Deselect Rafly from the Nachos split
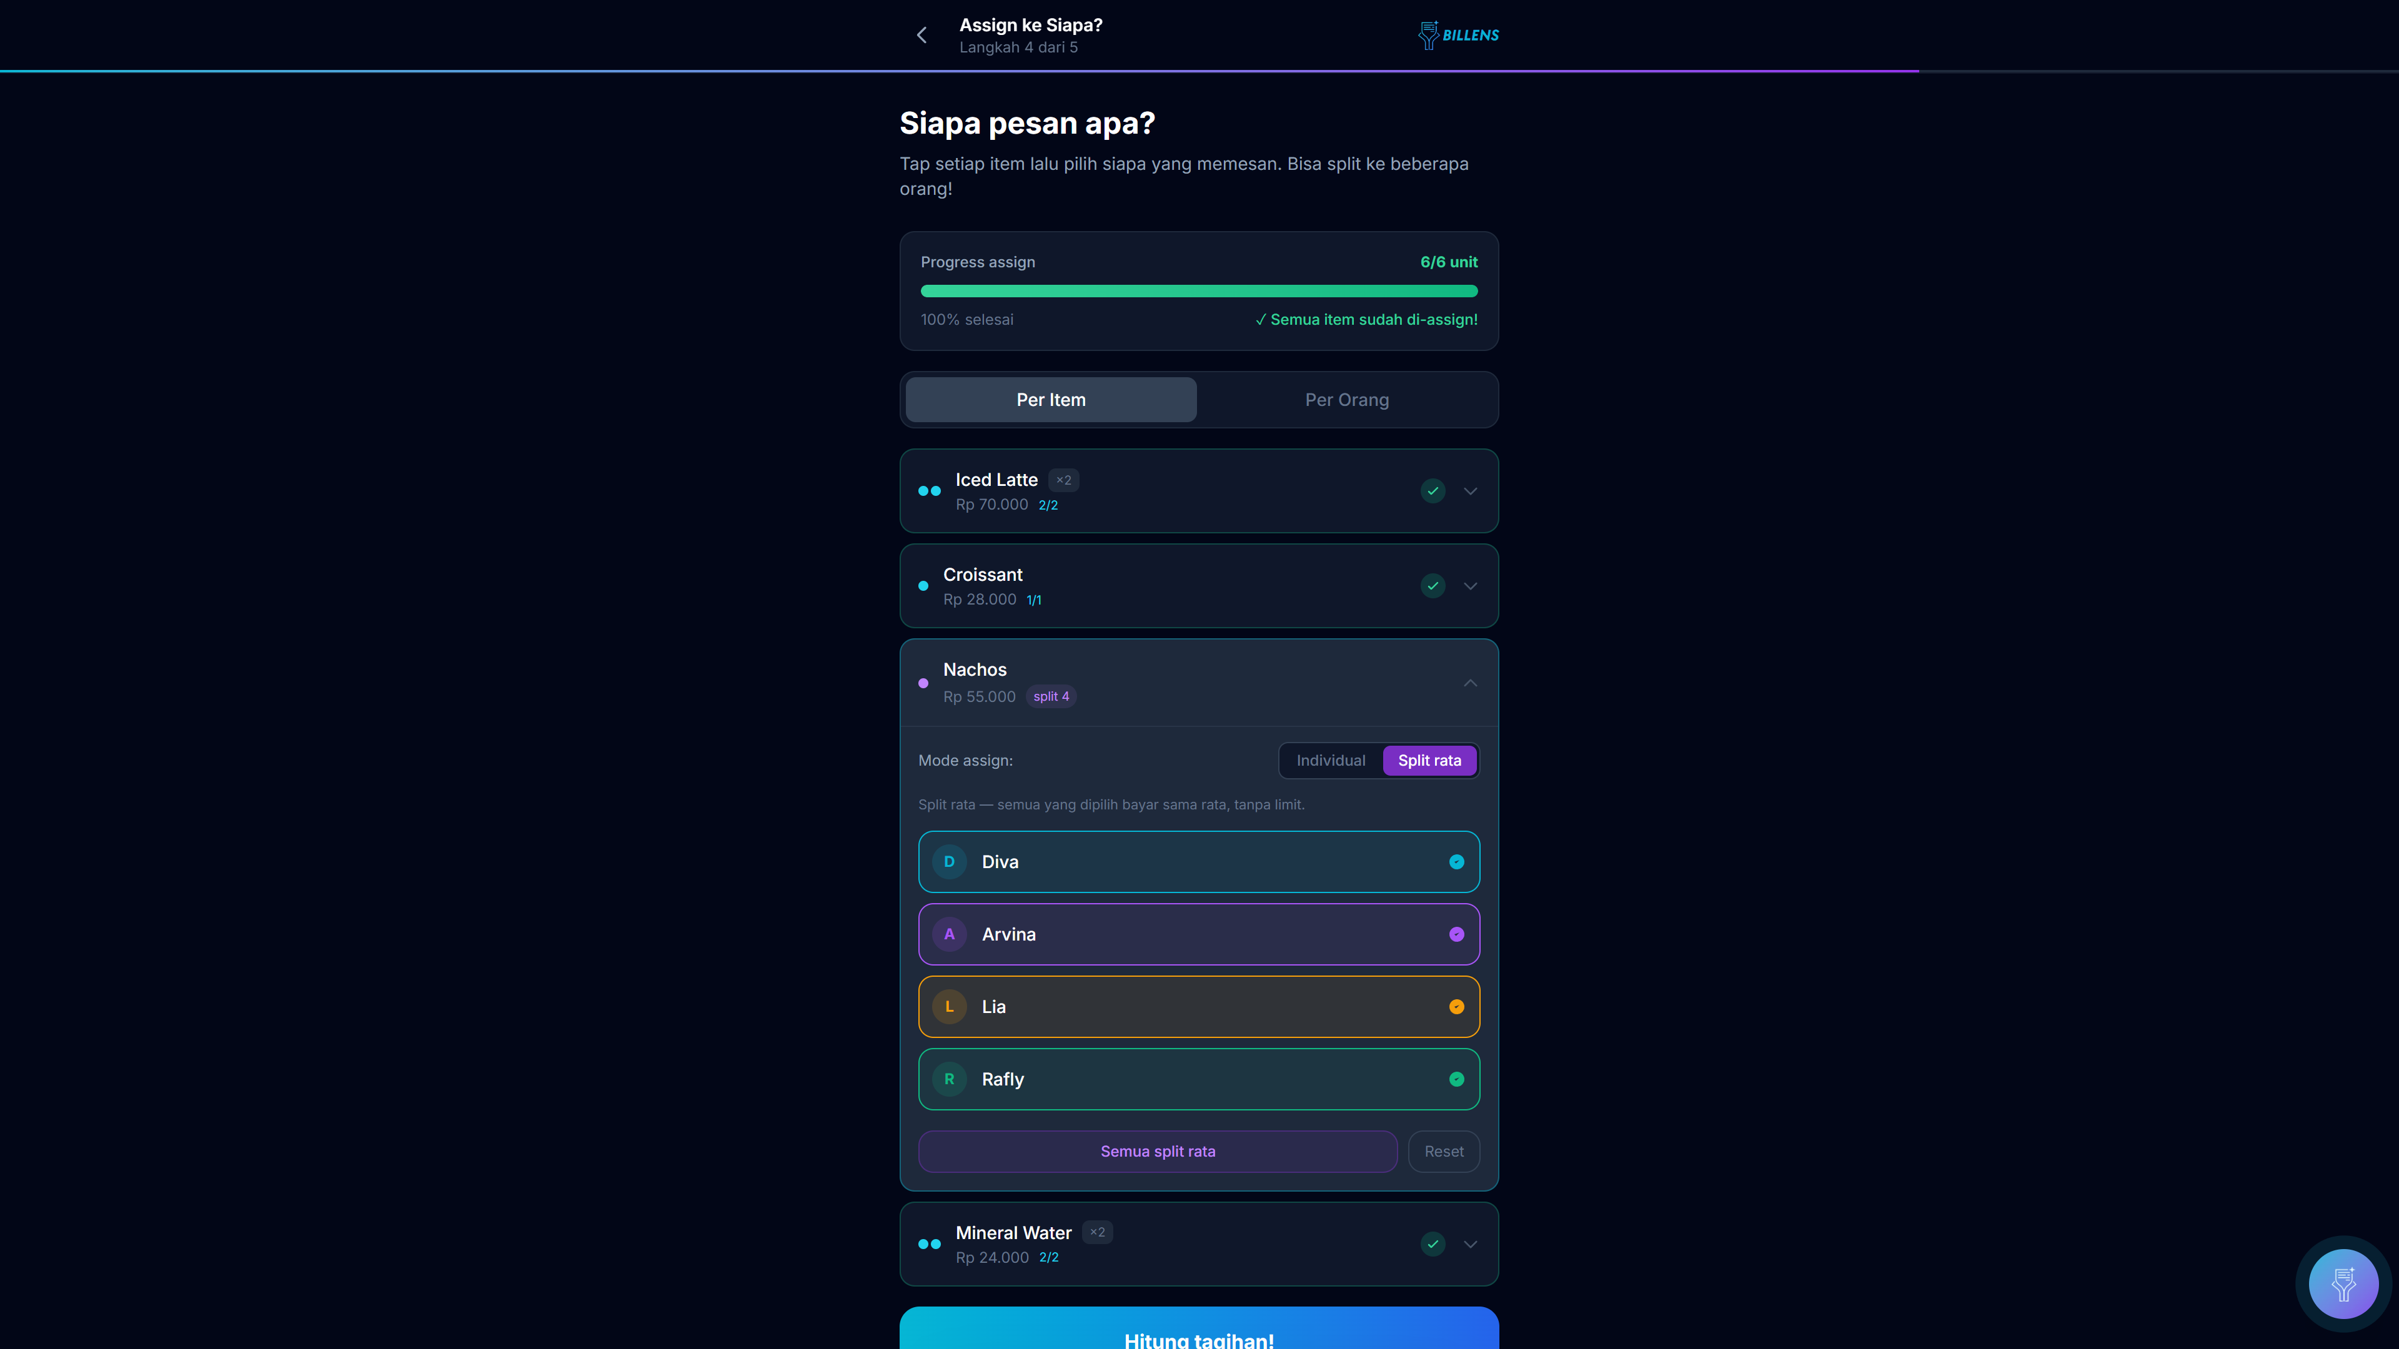2399x1349 pixels. [x=1199, y=1079]
